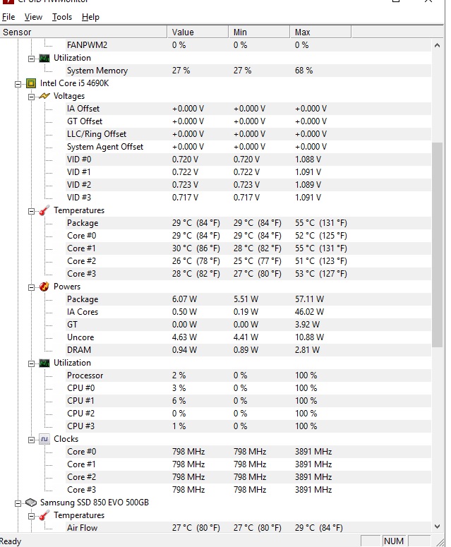Collapse the Voltages section
This screenshot has width=451, height=547.
pyautogui.click(x=31, y=96)
